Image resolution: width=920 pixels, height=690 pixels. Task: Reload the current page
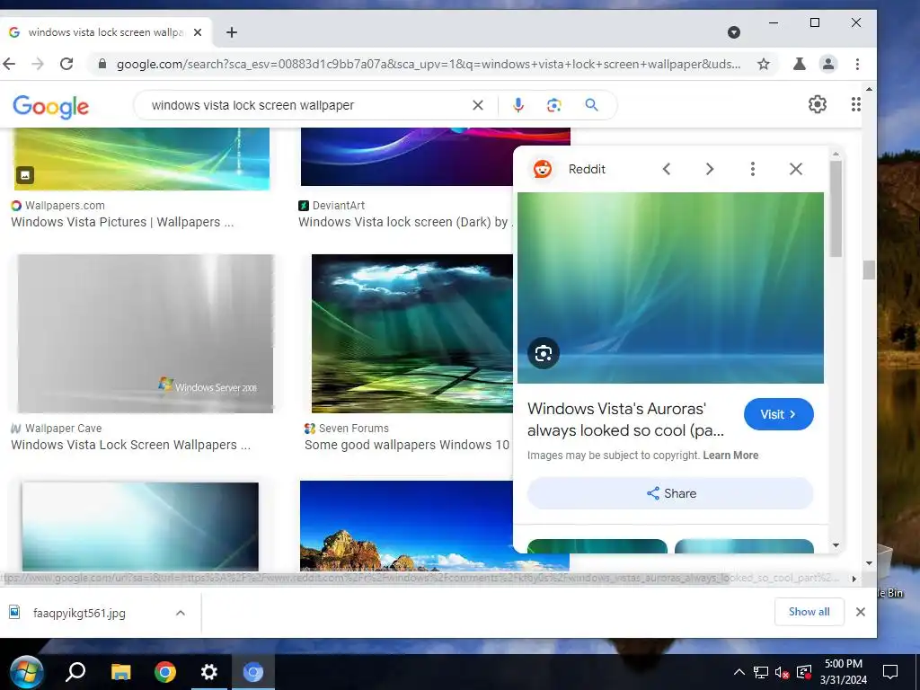[66, 64]
